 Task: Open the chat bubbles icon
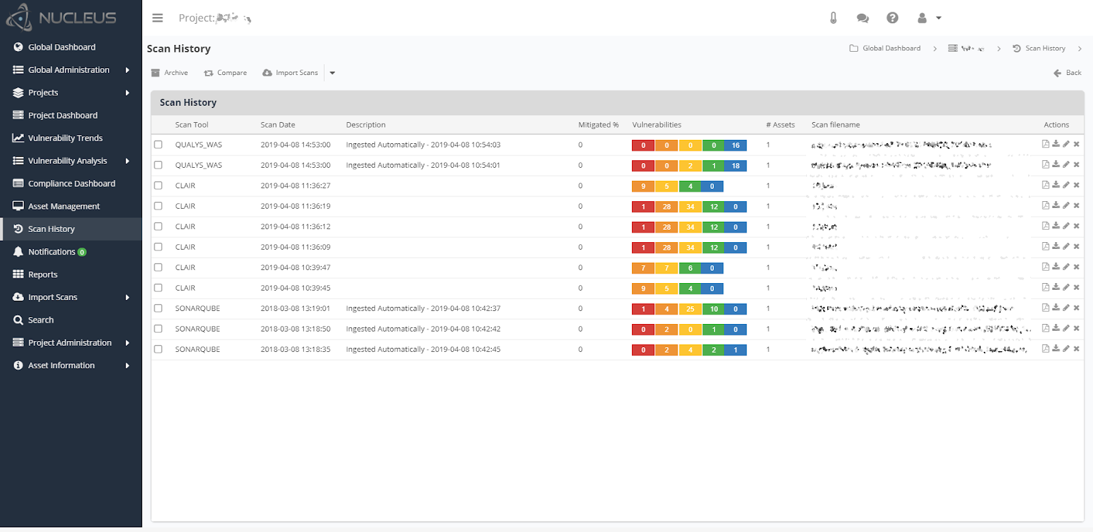click(x=863, y=18)
